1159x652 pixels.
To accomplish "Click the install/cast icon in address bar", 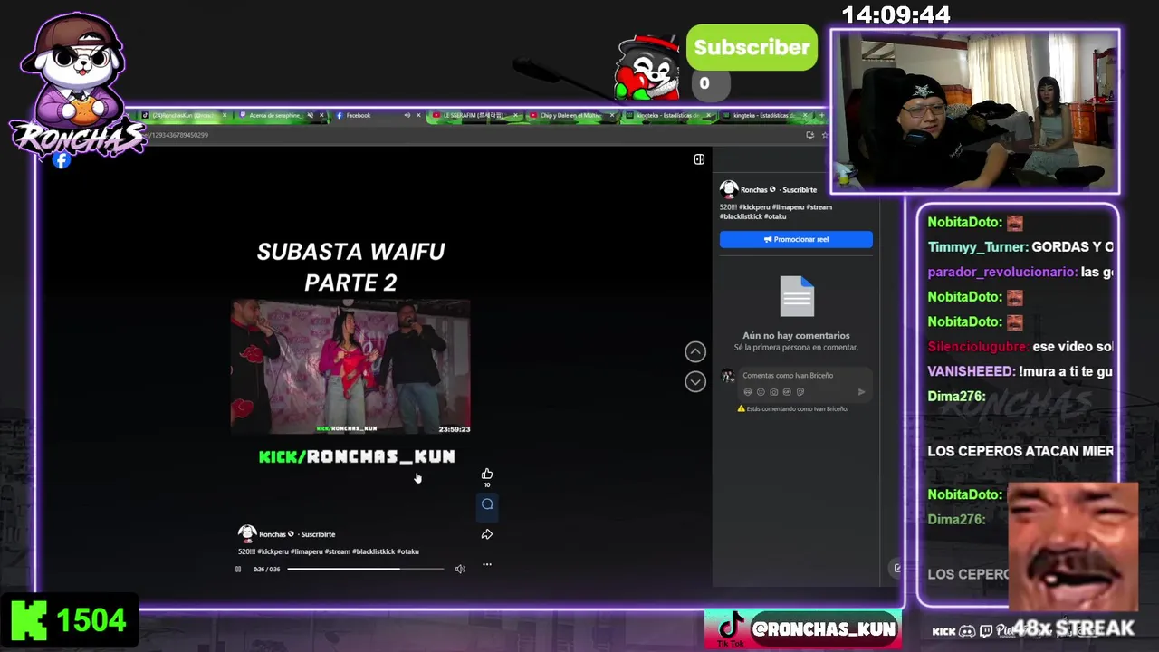I will pyautogui.click(x=809, y=135).
